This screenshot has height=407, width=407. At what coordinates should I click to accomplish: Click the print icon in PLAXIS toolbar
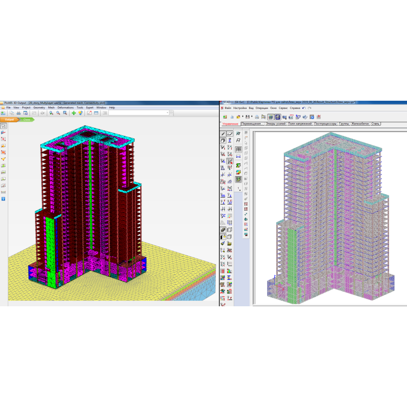click(x=18, y=113)
